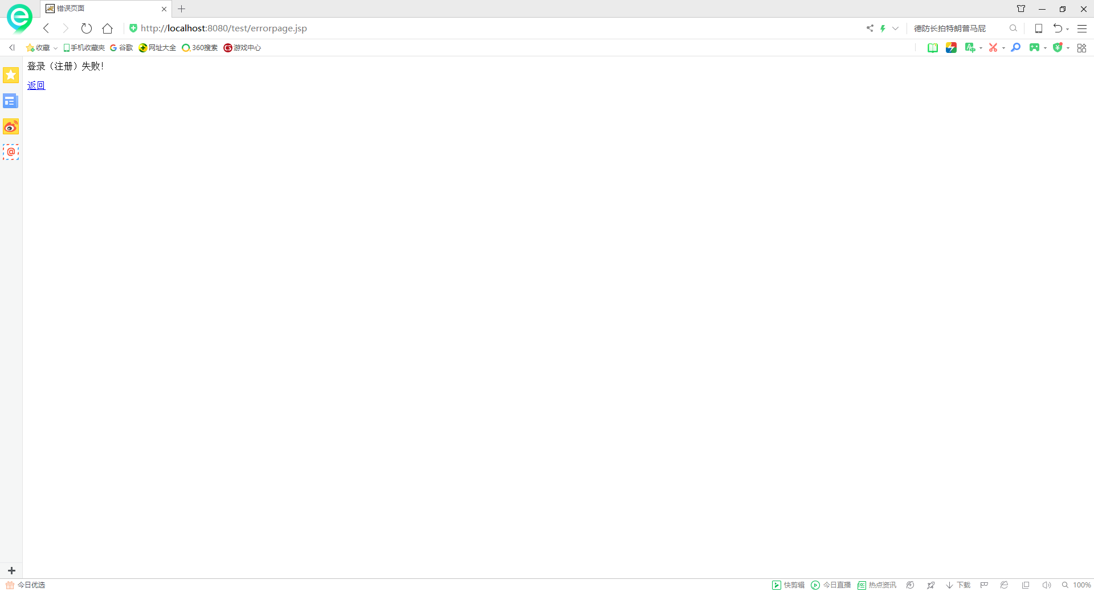
Task: Open the Weibo icon in the sidebar
Action: coord(11,126)
